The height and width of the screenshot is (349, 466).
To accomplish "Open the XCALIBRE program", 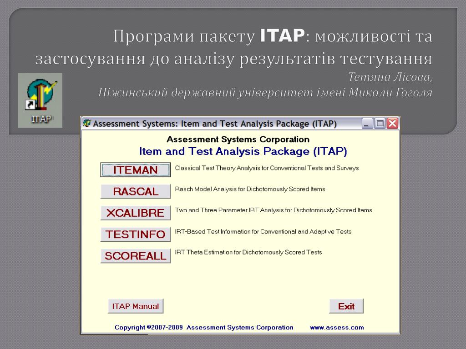I will pos(136,213).
